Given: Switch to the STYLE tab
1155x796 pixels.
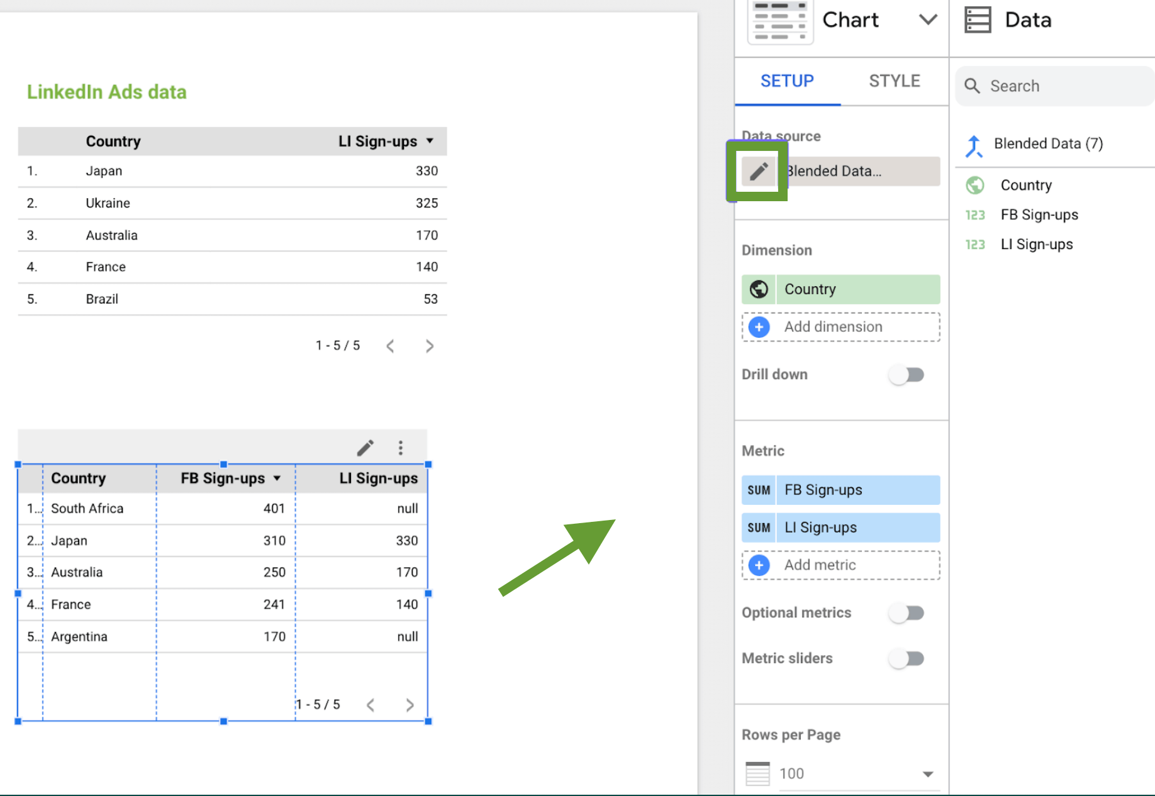Looking at the screenshot, I should coord(894,81).
